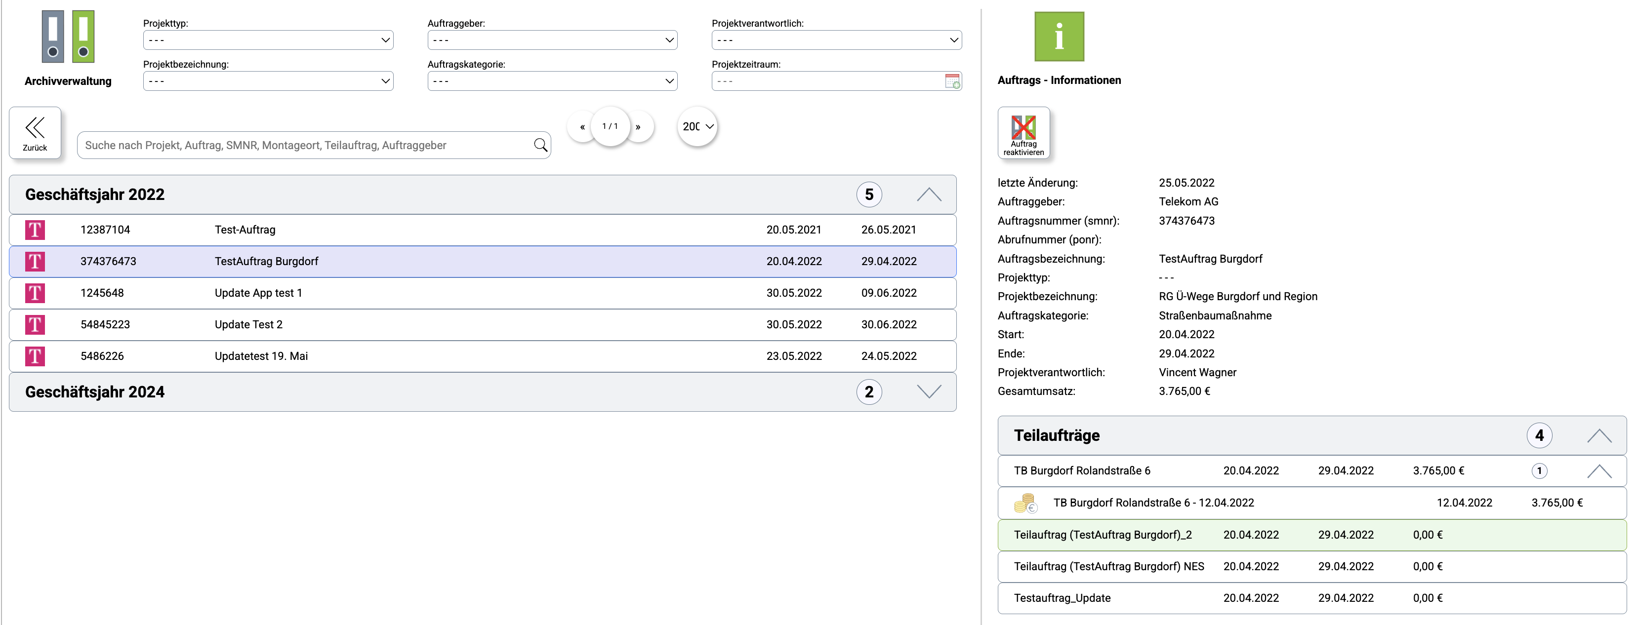Image resolution: width=1637 pixels, height=625 pixels.
Task: Open the Projektzeitraum calendar icon
Action: [x=952, y=81]
